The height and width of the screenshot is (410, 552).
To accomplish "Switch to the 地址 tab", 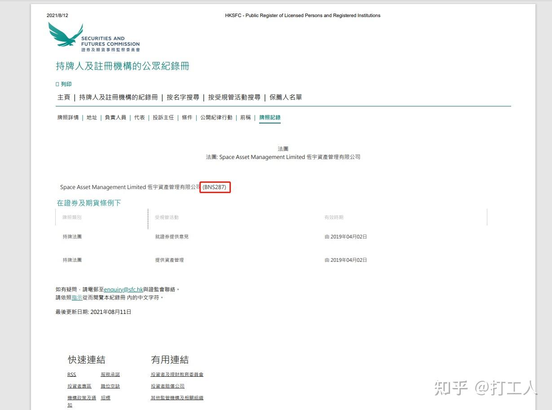I will tap(91, 117).
